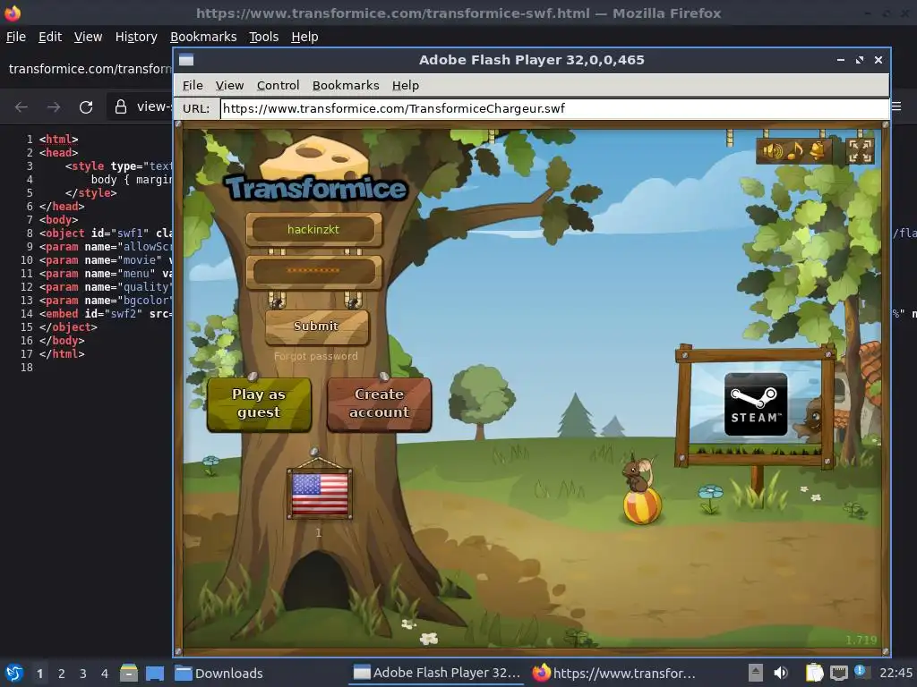Click the volume speaker tray icon
Image resolution: width=917 pixels, height=687 pixels.
tap(781, 673)
